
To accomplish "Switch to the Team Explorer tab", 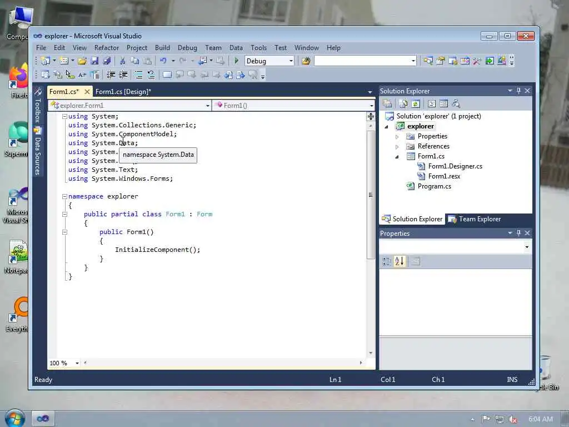I will point(475,219).
